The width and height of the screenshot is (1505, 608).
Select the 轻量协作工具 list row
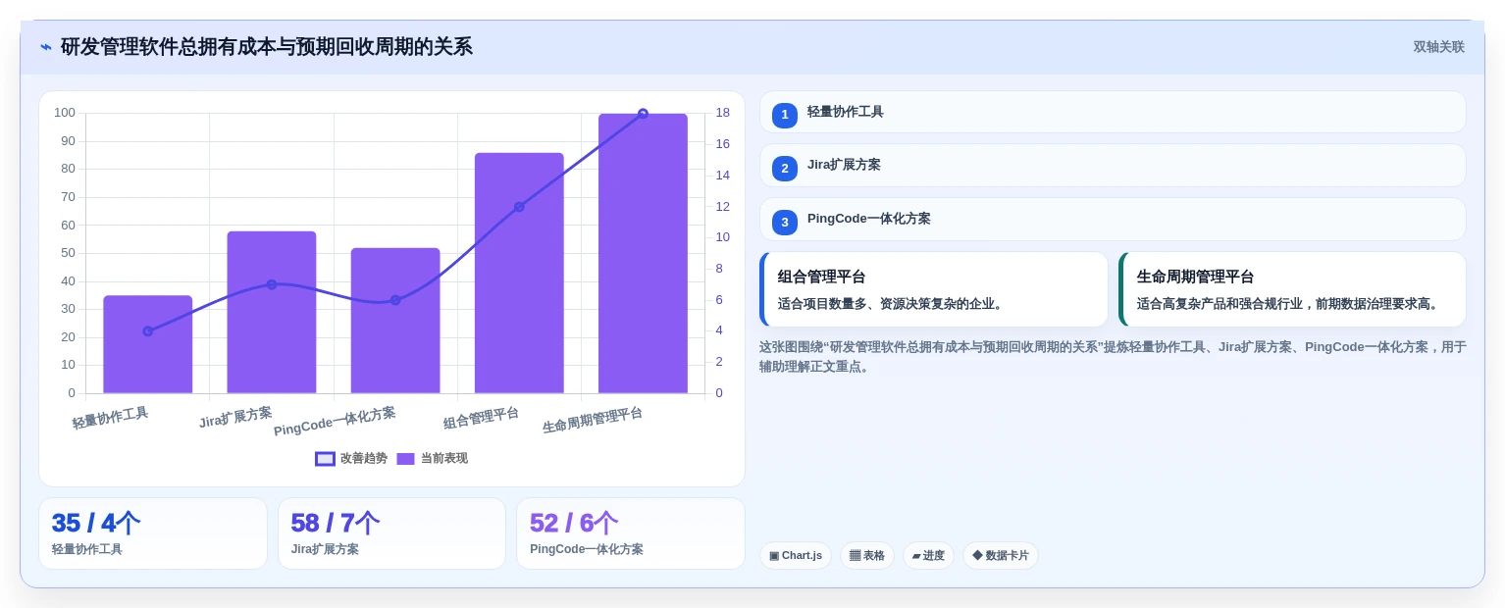(1113, 112)
